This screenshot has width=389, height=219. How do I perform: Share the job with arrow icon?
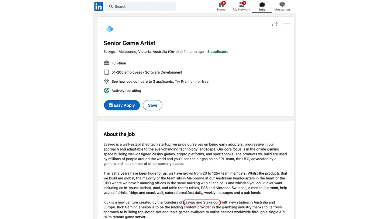(x=275, y=24)
